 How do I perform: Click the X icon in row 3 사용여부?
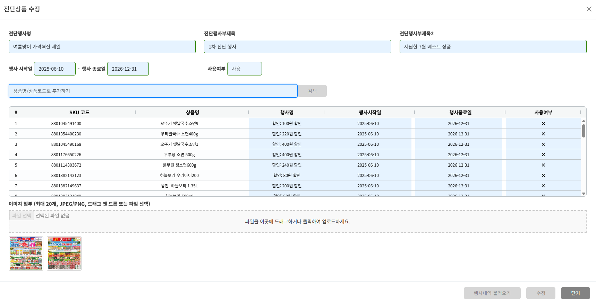(543, 144)
